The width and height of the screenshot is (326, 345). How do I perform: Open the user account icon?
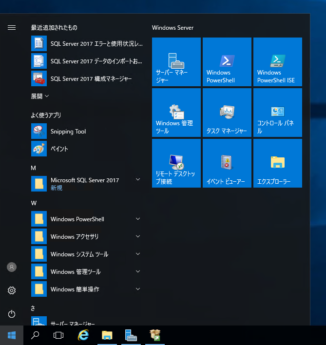pos(12,267)
